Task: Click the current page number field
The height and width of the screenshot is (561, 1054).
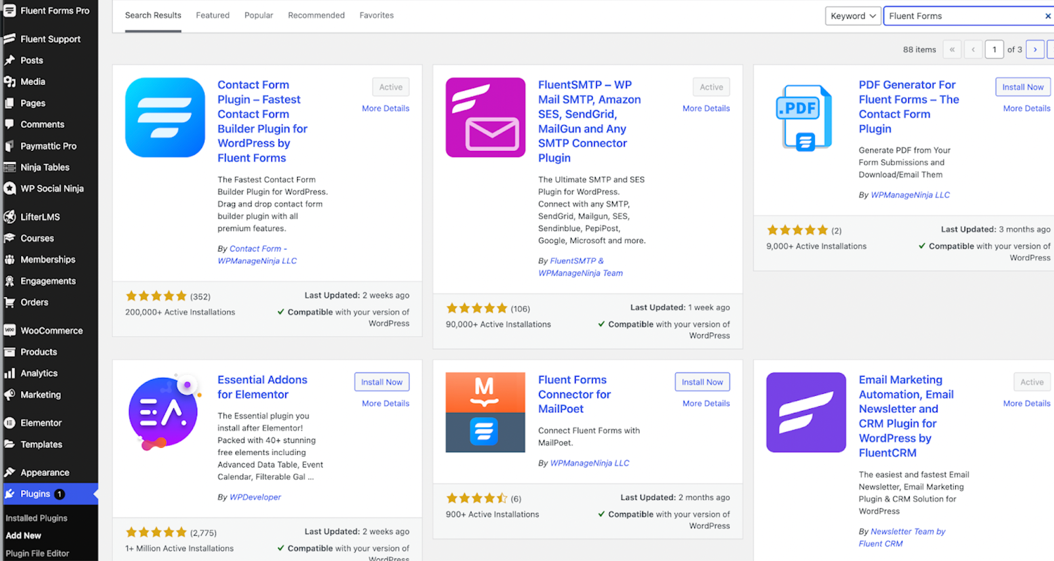Action: 994,49
